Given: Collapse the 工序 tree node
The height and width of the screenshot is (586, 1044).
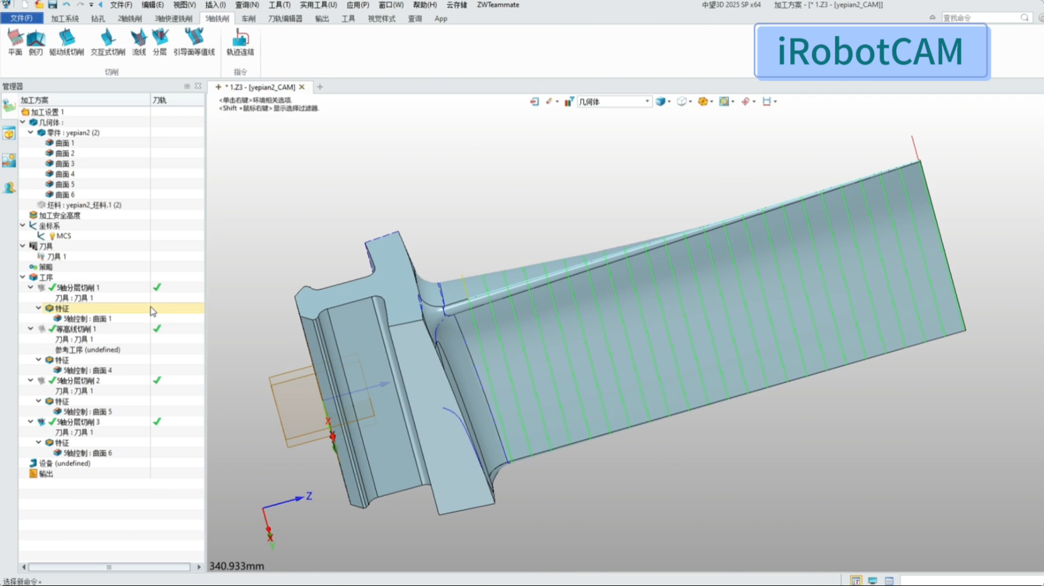Looking at the screenshot, I should 23,277.
